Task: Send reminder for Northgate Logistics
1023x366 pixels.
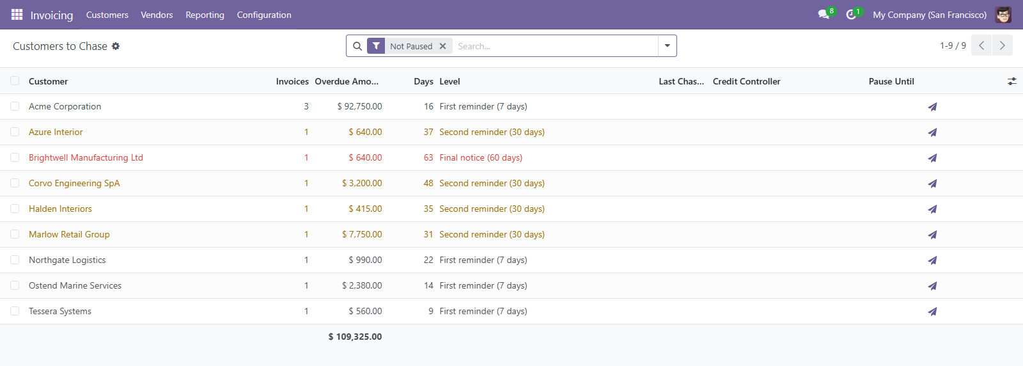Action: point(932,260)
